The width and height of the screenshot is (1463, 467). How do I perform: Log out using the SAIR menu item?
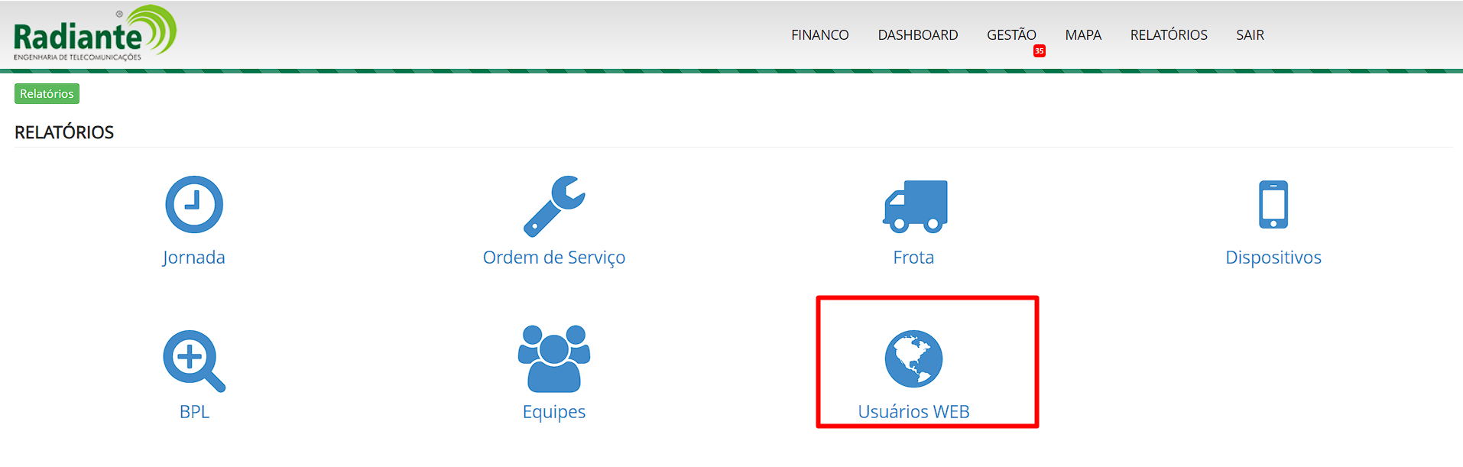pos(1250,35)
